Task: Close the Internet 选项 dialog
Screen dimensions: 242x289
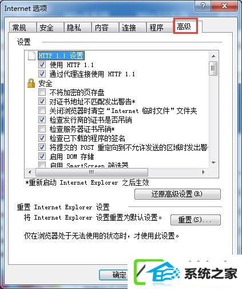Action: point(225,6)
